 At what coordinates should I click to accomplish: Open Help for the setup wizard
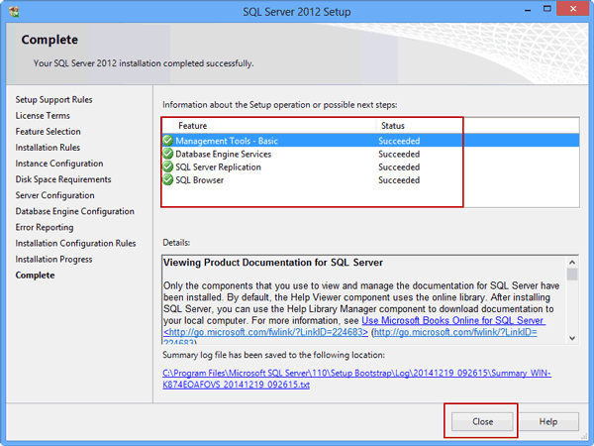(548, 421)
